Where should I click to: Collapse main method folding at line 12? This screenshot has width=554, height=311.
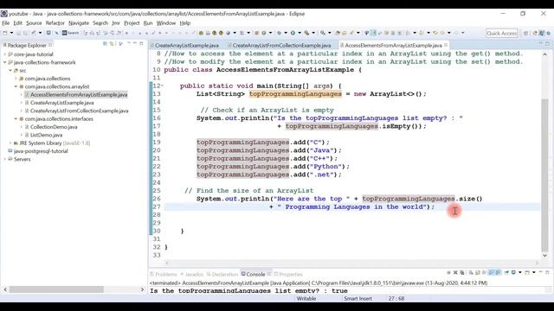(162, 86)
